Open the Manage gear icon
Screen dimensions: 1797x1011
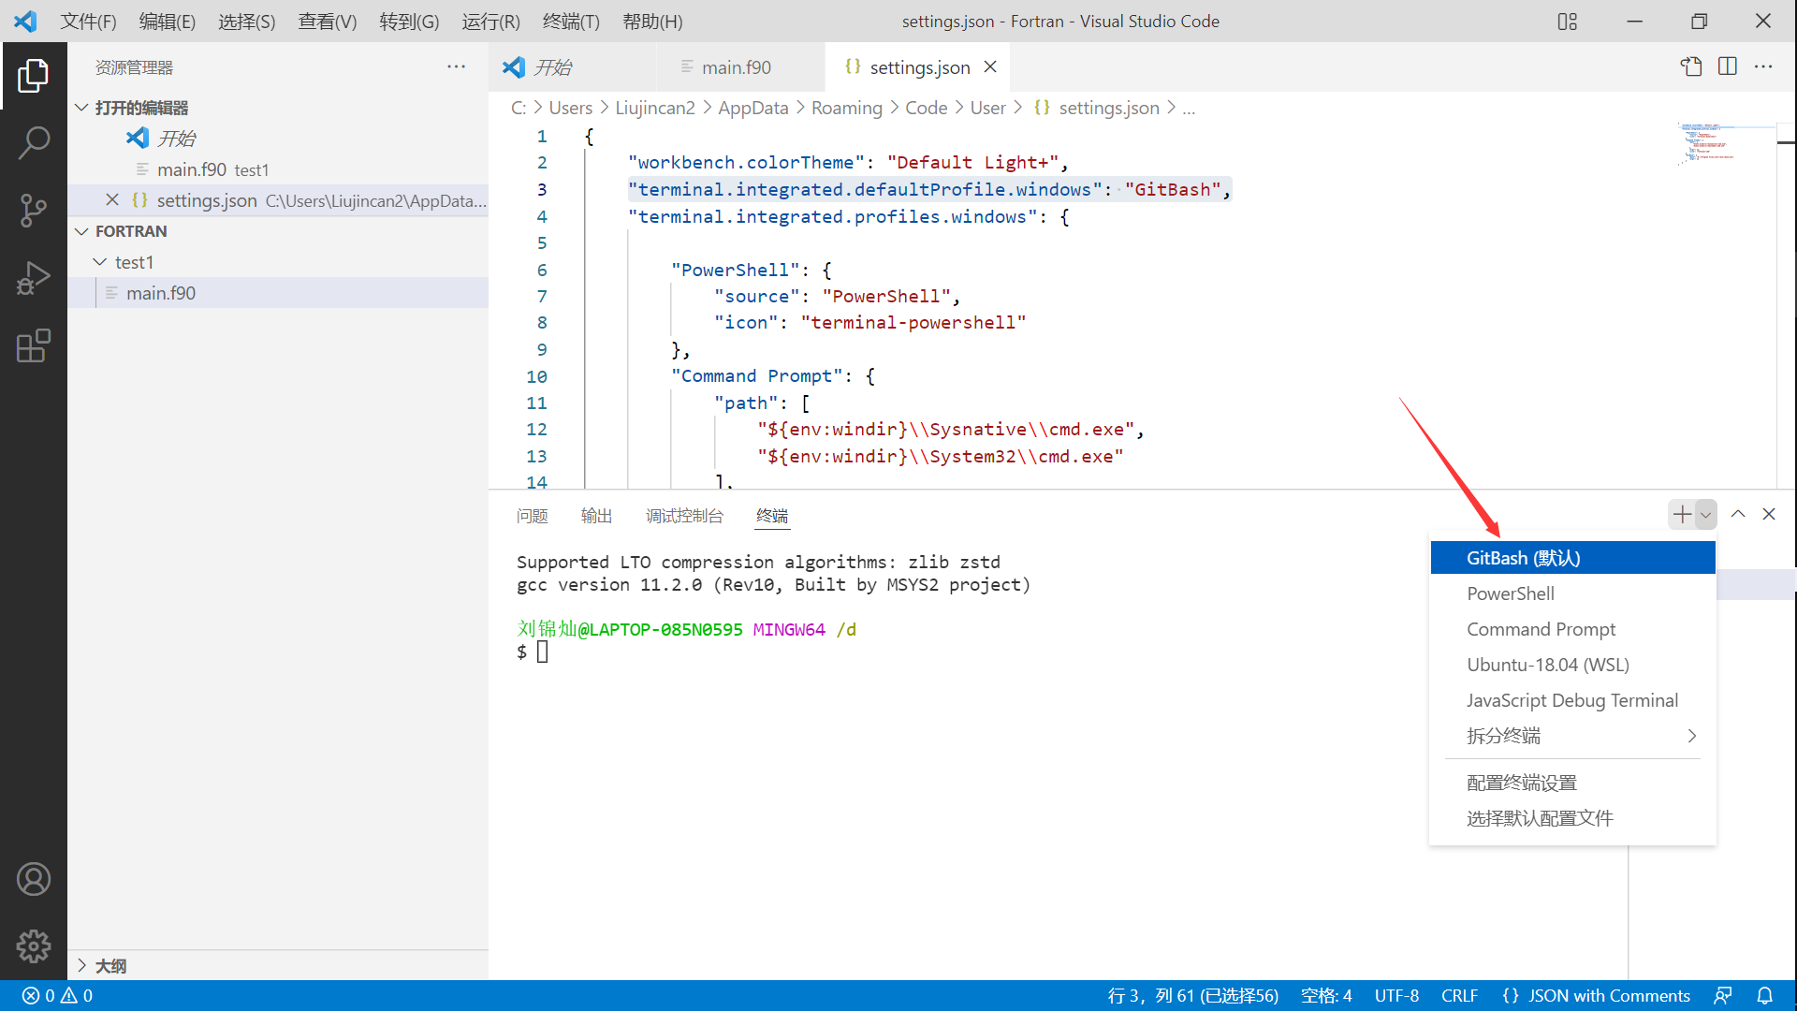click(33, 946)
